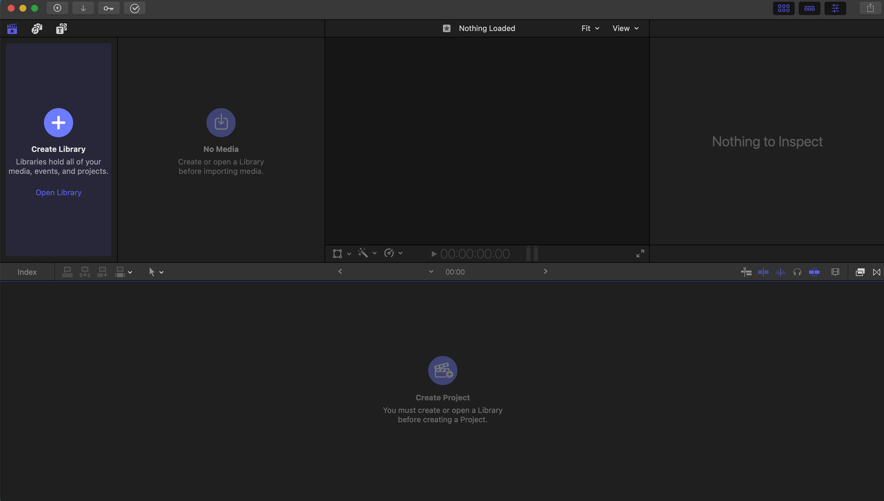This screenshot has height=501, width=884.
Task: Click the import media arrow in toolbar
Action: pyautogui.click(x=83, y=8)
